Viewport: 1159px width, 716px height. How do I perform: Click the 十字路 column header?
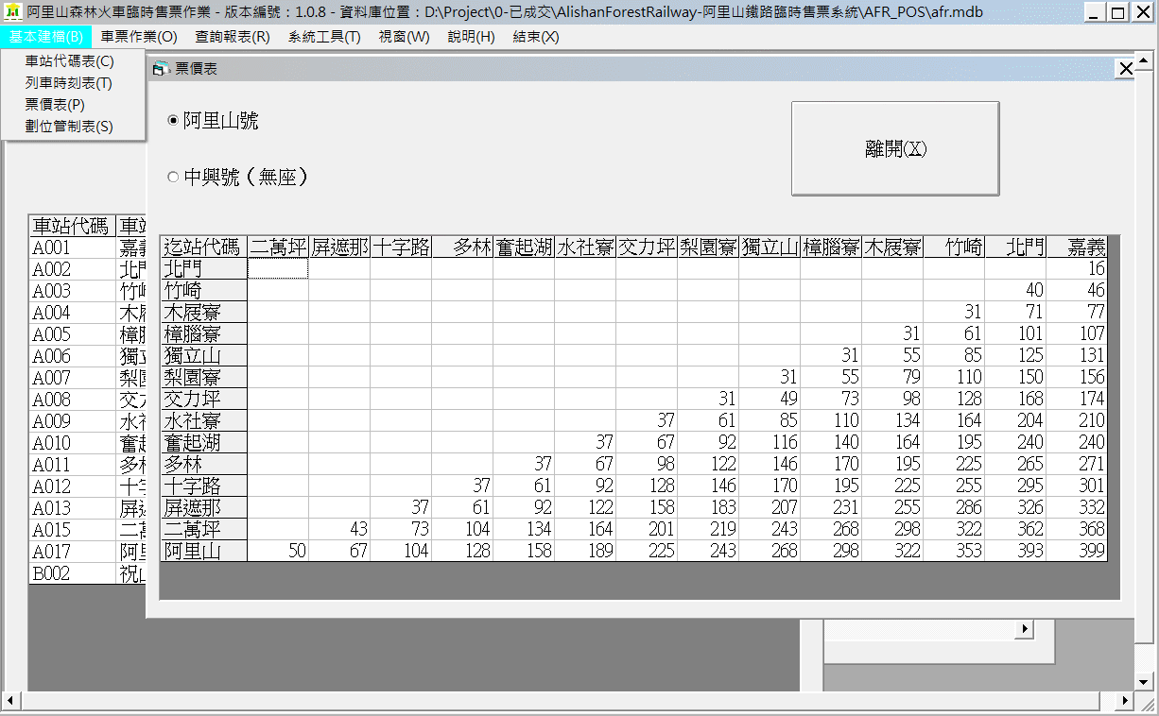point(401,247)
